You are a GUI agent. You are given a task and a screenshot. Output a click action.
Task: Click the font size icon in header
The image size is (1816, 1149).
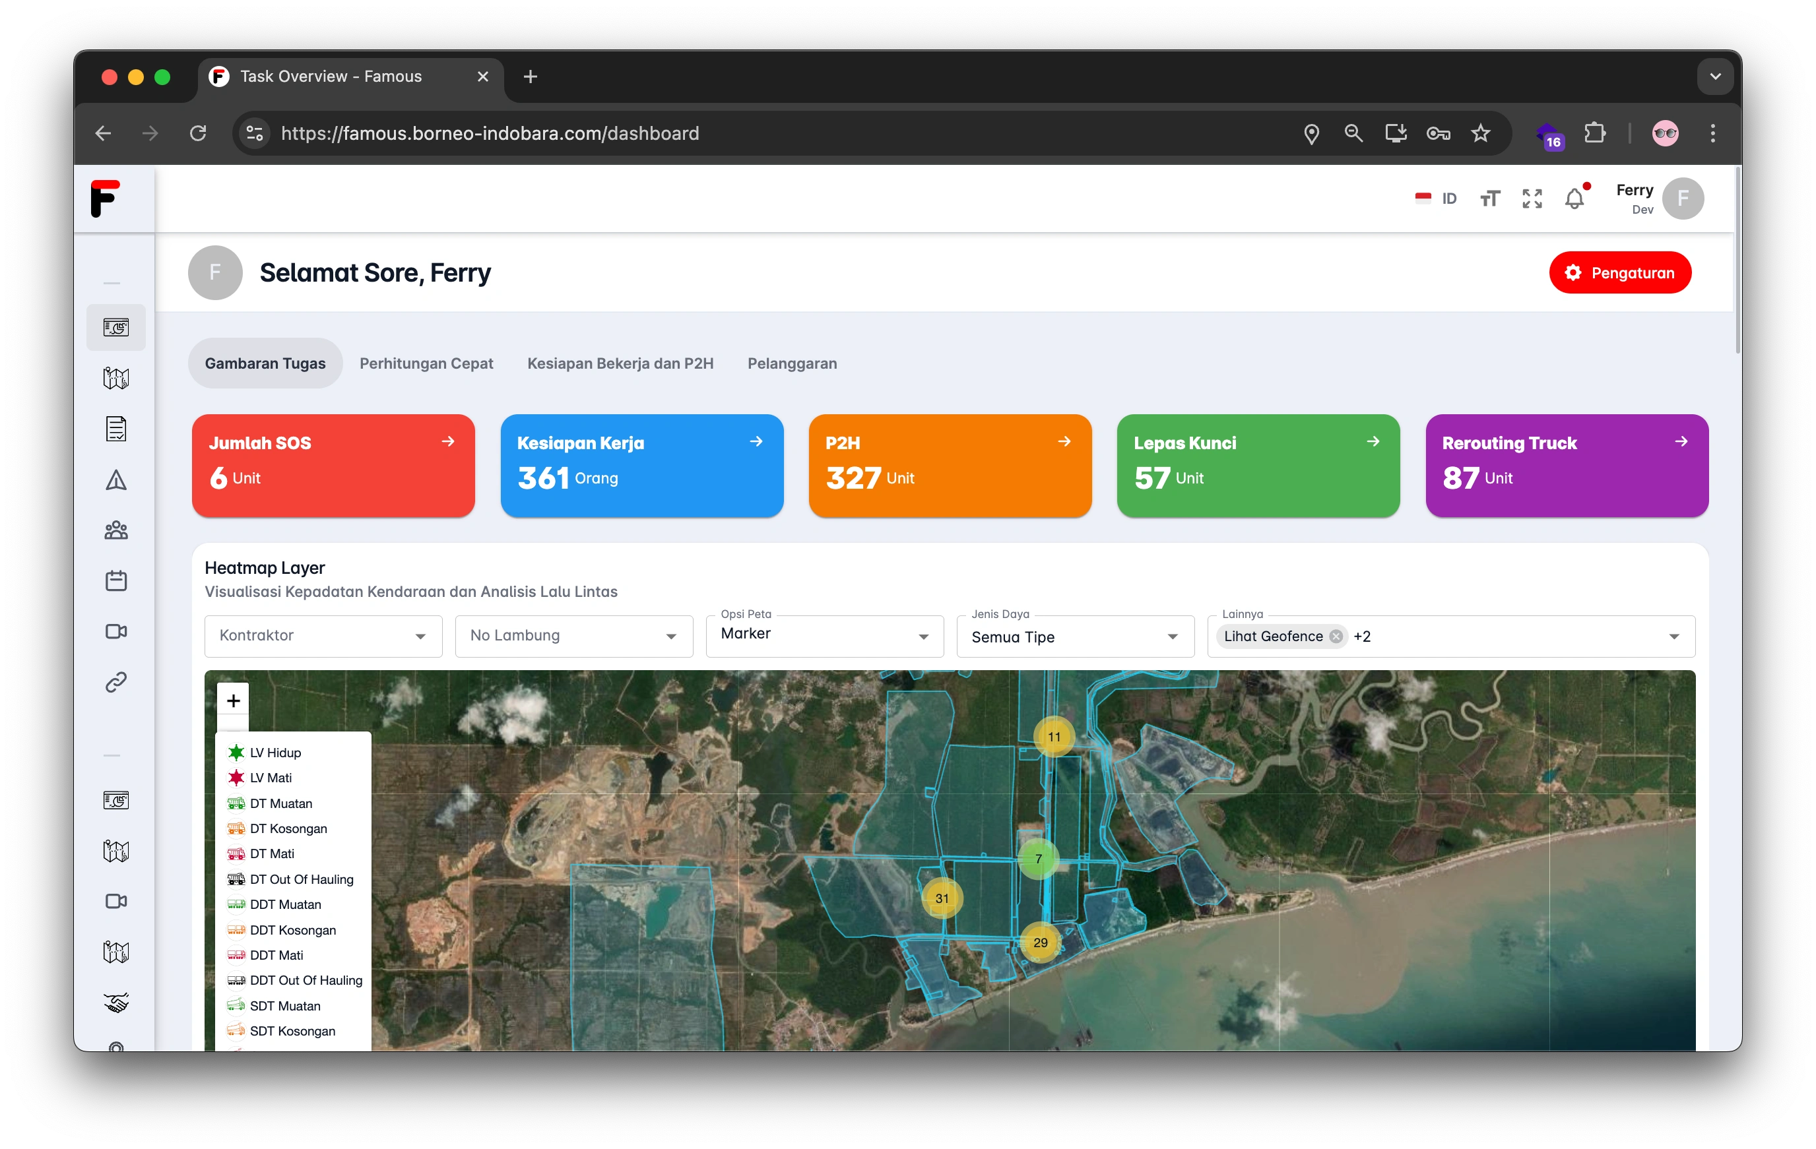(x=1489, y=199)
